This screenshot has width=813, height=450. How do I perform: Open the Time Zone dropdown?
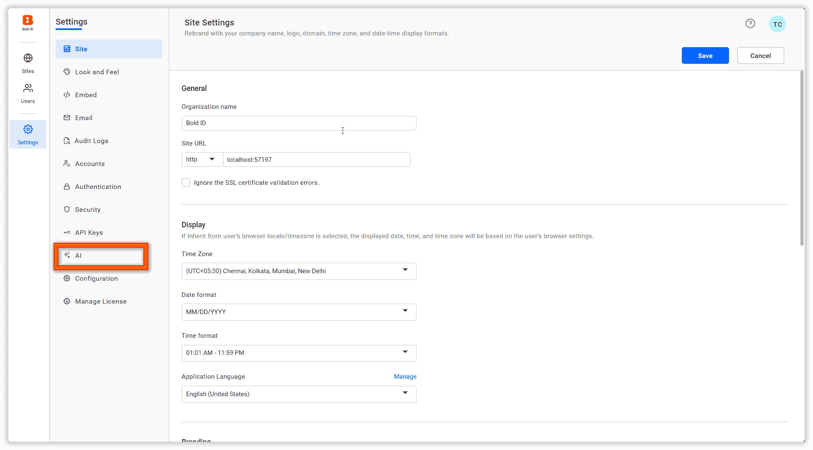click(299, 271)
